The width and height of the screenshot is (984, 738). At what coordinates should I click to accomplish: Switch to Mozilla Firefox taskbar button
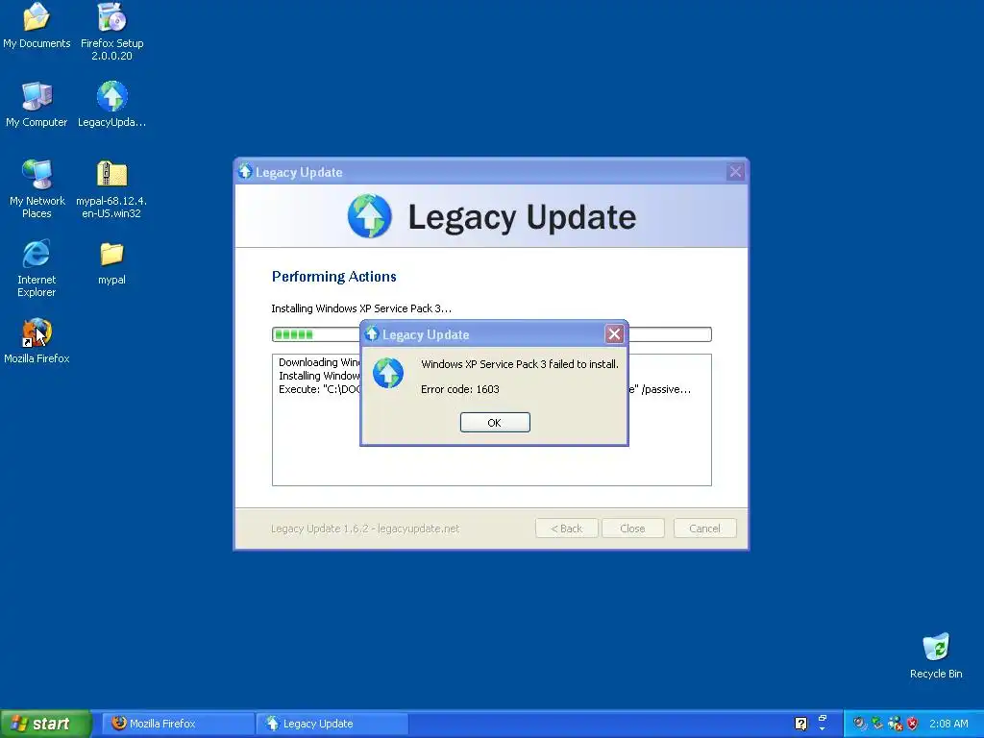[x=178, y=724]
